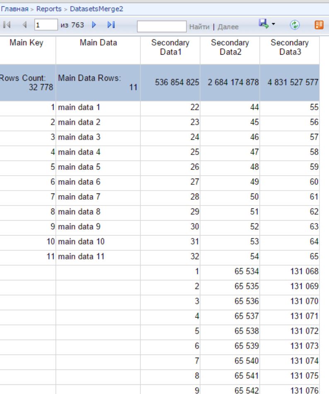This screenshot has width=329, height=394.
Task: Click the orange data feed icon
Action: [319, 25]
